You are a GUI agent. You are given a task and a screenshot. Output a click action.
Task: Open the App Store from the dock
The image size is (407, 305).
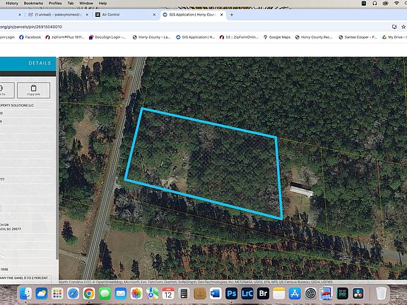[x=295, y=294]
